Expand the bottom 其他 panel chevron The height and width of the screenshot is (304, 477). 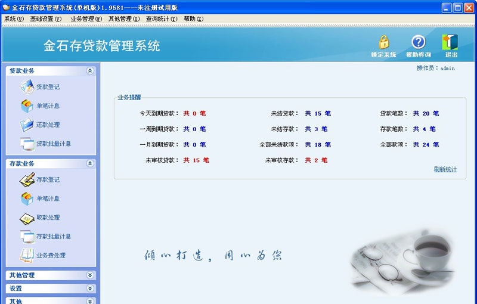point(90,301)
